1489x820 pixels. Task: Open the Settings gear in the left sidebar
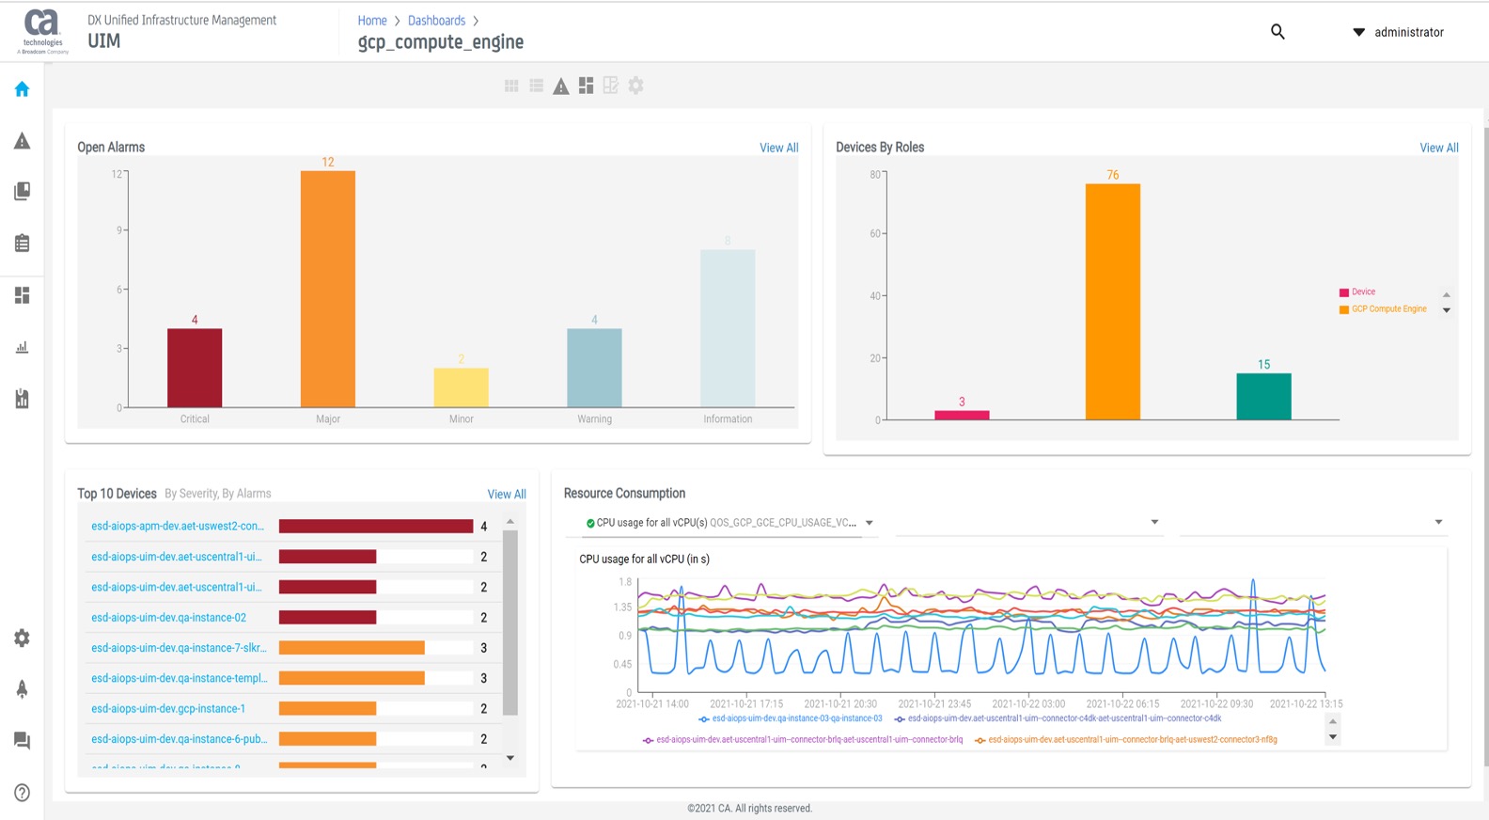pyautogui.click(x=22, y=639)
